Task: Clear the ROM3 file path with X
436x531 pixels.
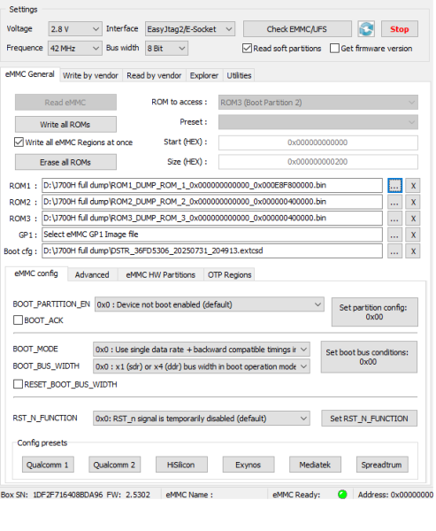Action: 413,219
